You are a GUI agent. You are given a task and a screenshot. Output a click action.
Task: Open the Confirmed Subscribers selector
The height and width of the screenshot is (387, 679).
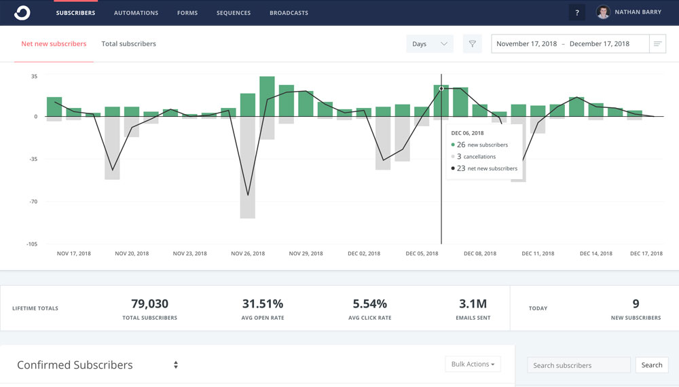click(75, 365)
